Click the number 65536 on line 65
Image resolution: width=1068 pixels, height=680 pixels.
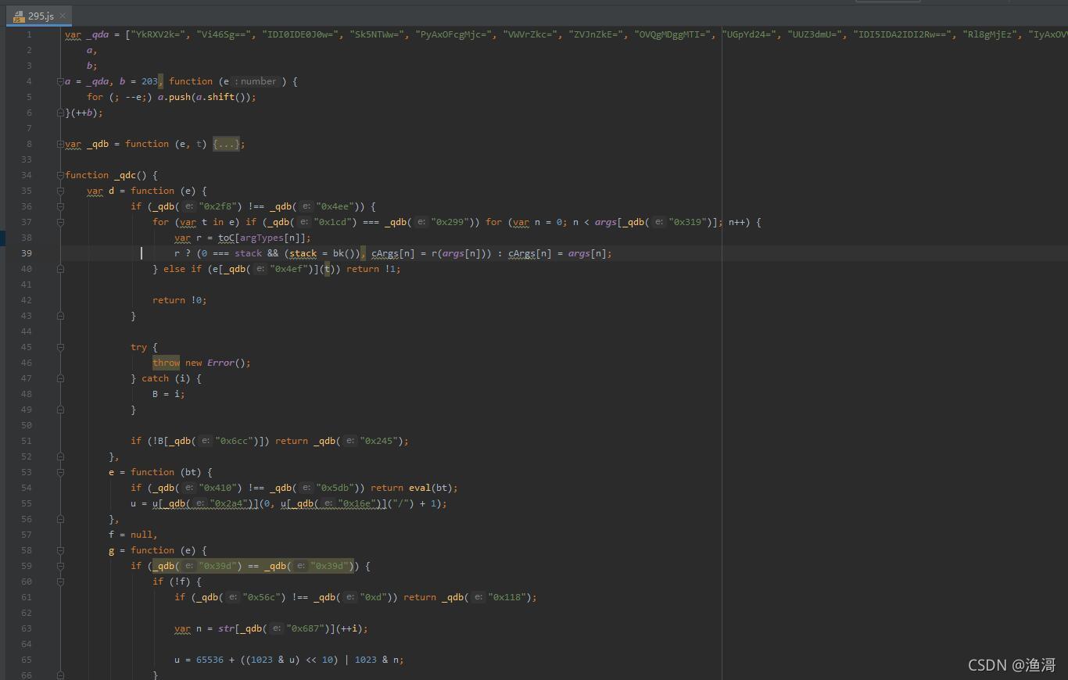[x=210, y=660]
